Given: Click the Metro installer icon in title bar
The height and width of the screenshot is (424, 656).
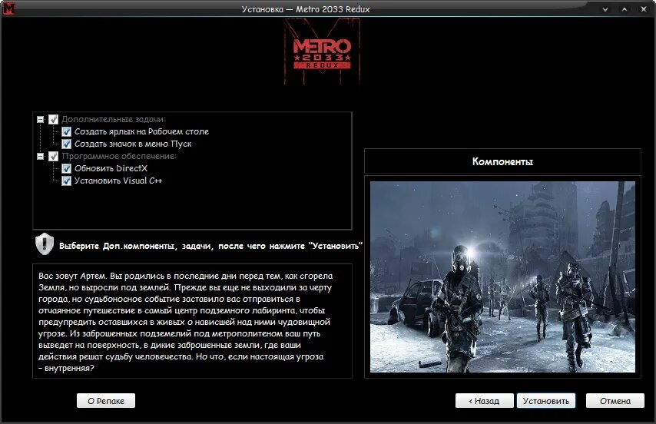Looking at the screenshot, I should click(x=8, y=8).
